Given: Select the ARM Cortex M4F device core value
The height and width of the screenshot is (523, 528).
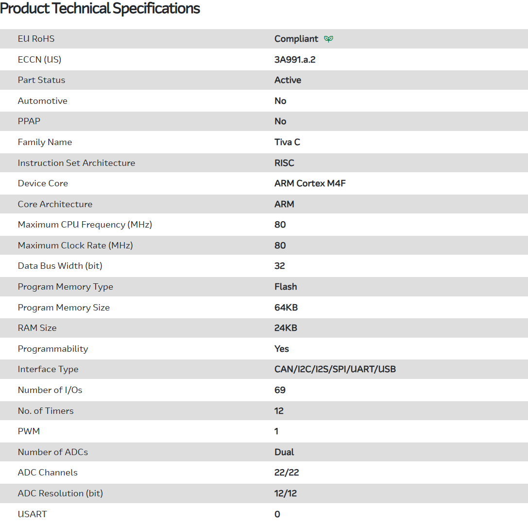Looking at the screenshot, I should click(310, 183).
